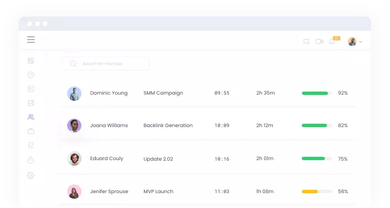Click Eduard Couly's avatar
Image resolution: width=390 pixels, height=208 pixels.
[74, 158]
